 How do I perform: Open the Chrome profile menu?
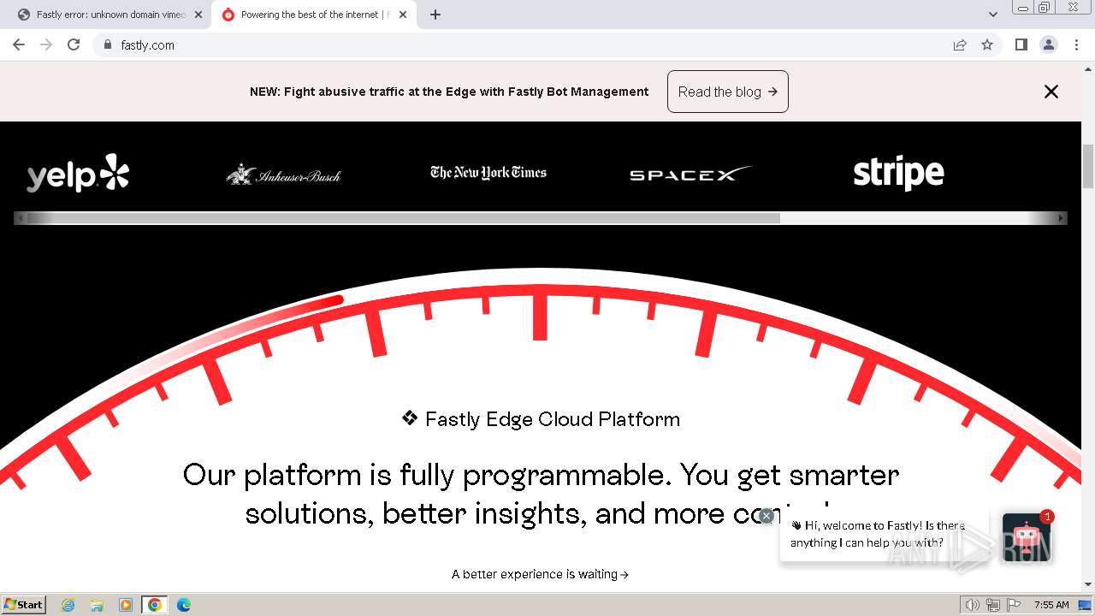tap(1049, 44)
